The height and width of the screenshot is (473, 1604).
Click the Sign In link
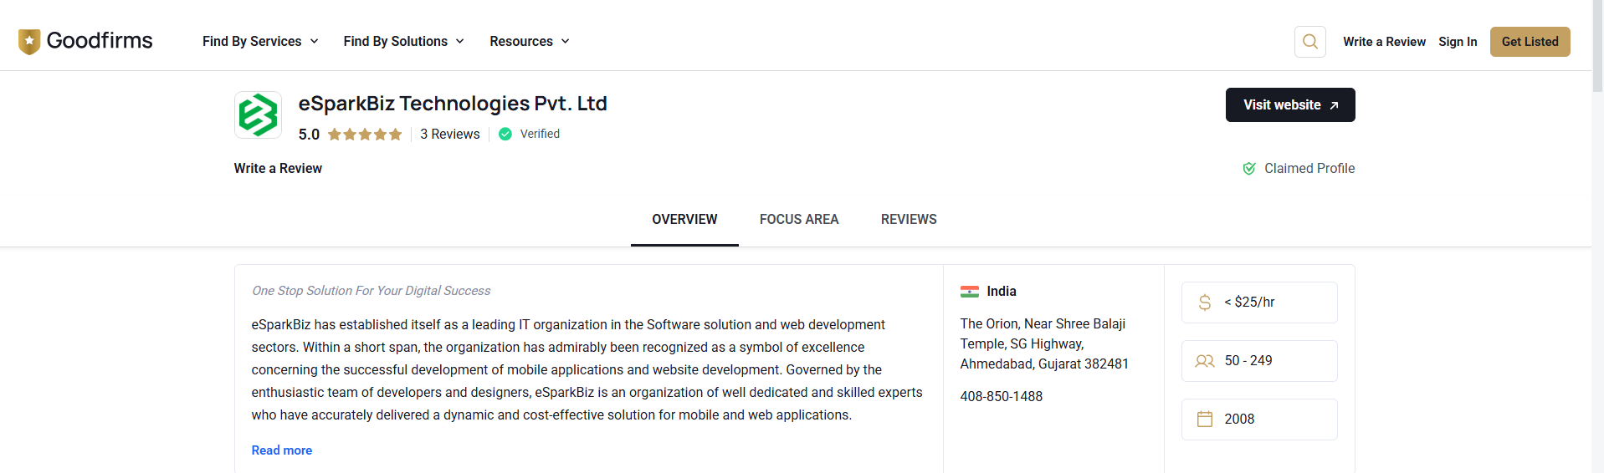click(x=1458, y=42)
